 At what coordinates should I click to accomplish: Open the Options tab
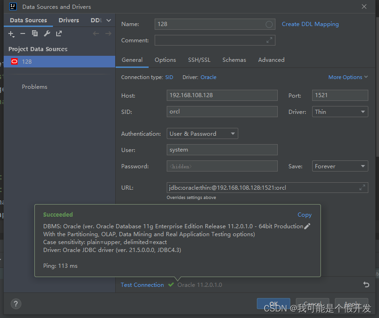pyautogui.click(x=165, y=60)
